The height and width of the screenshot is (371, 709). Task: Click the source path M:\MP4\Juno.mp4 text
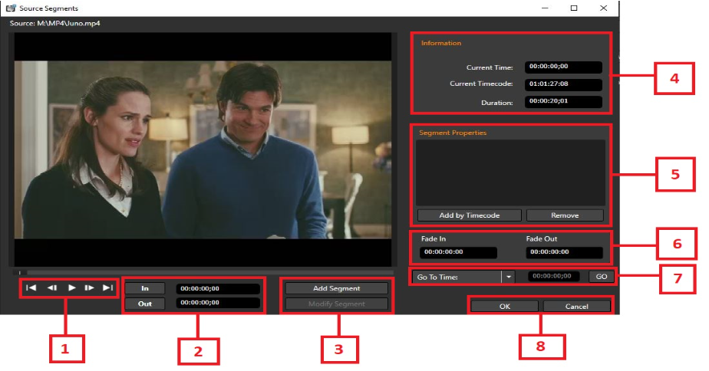pyautogui.click(x=68, y=23)
